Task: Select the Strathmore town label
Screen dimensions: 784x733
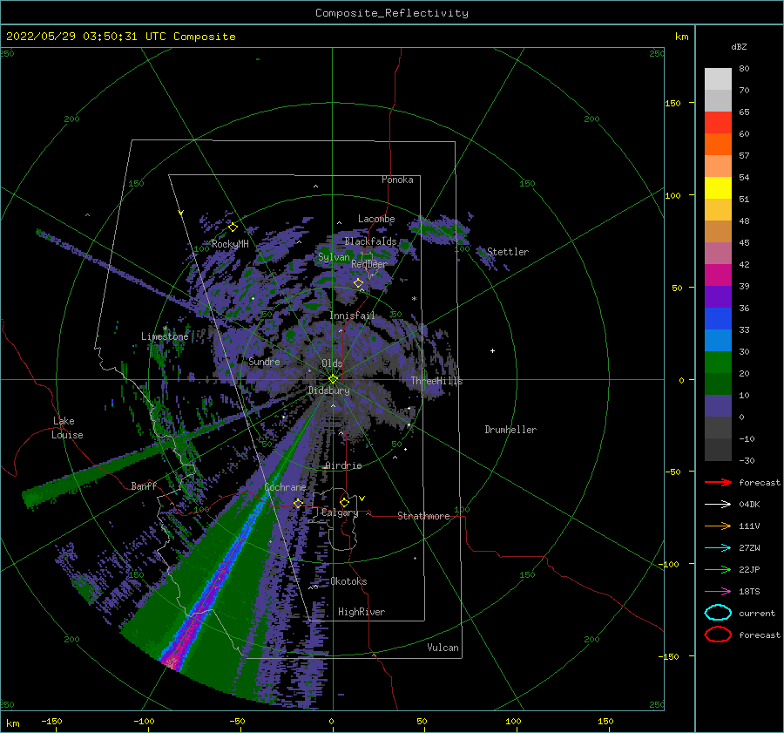Action: click(423, 516)
